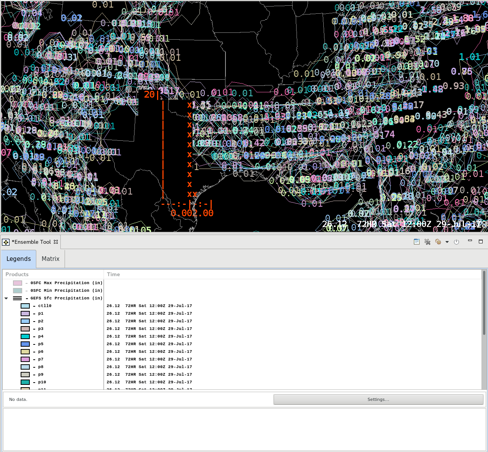
Task: Click the power toggle icon in Ensemble Tool toolbar
Action: pos(456,242)
